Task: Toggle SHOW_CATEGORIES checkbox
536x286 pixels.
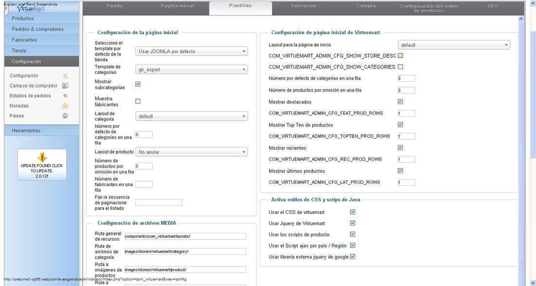Action: [400, 67]
